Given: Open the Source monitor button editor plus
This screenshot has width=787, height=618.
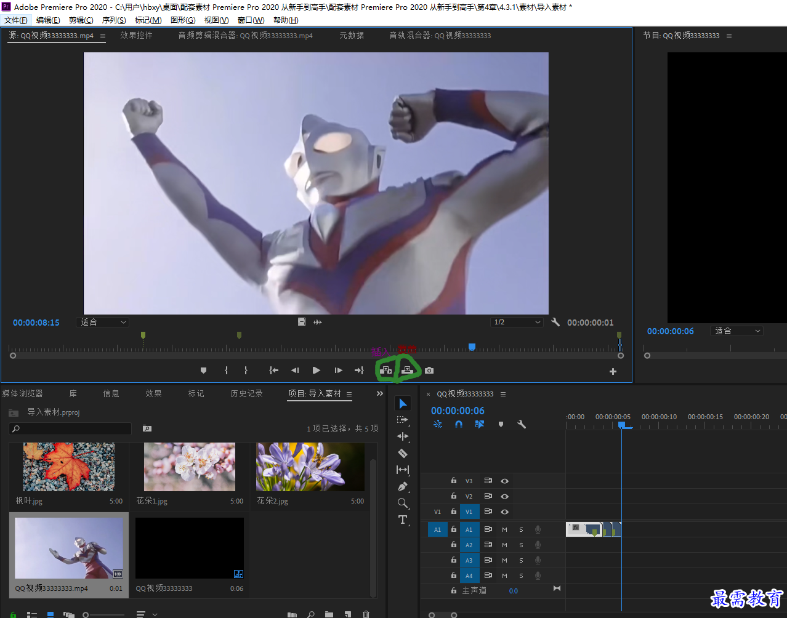Looking at the screenshot, I should pos(613,371).
